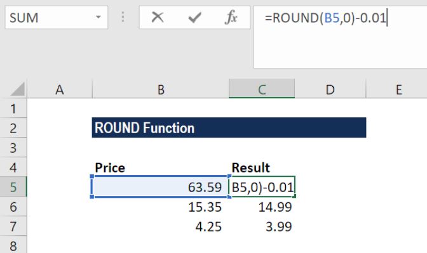Select row 3 header
427x253 pixels.
13,147
